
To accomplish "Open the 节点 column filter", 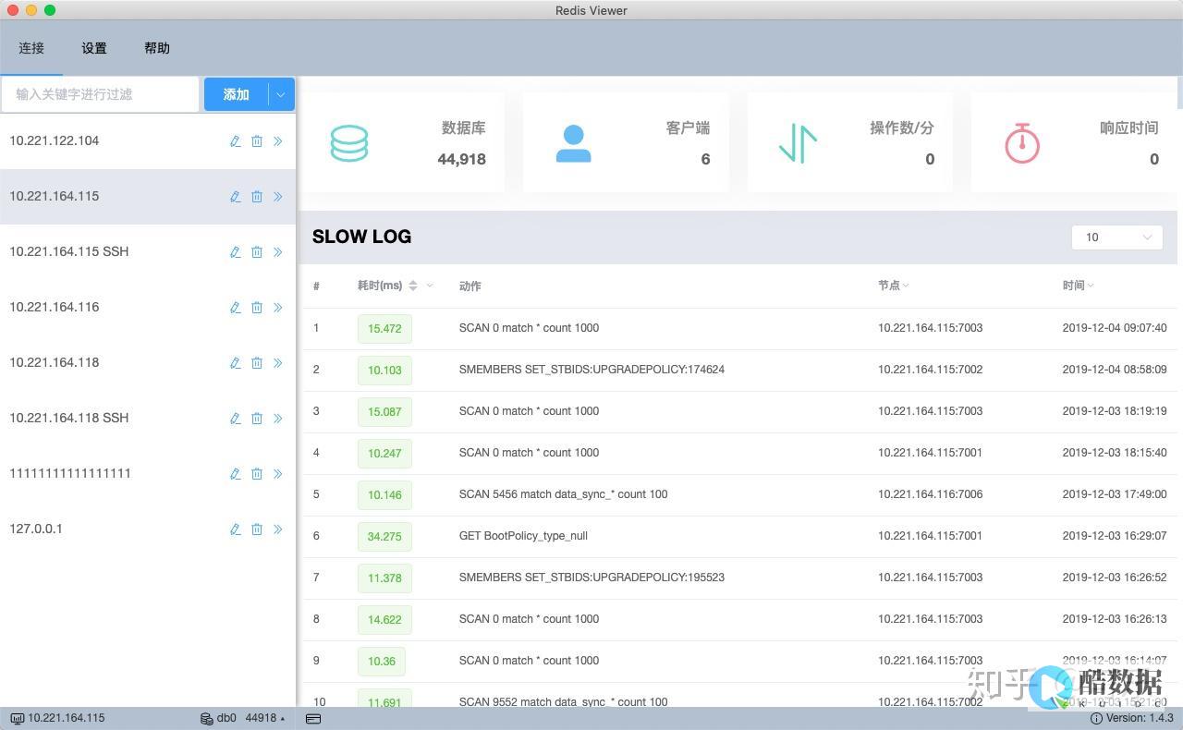I will click(906, 286).
